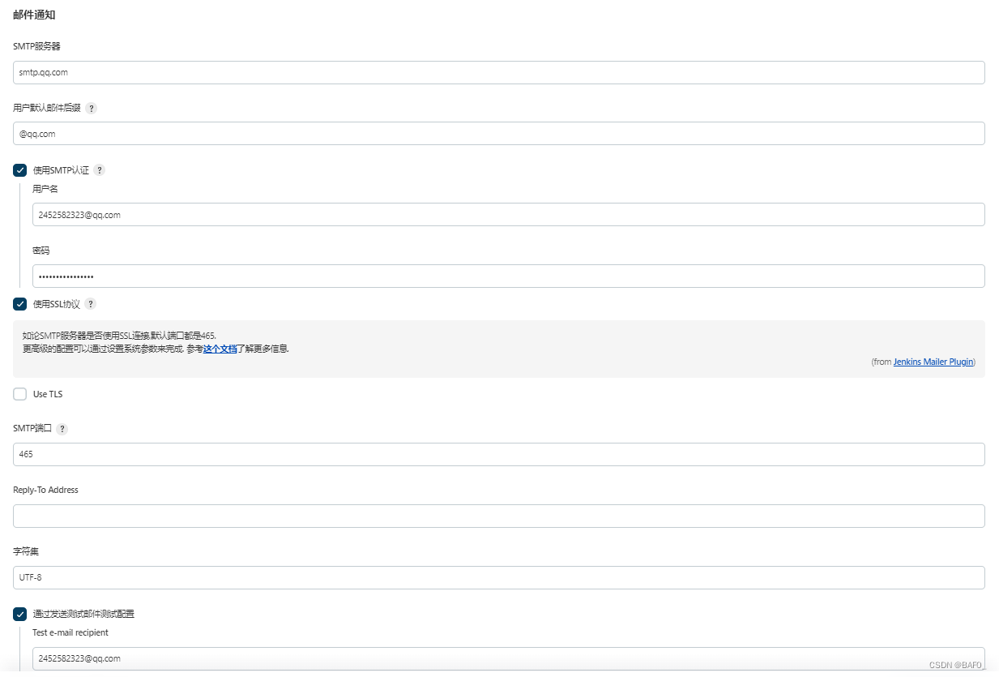Click help text mentioning default port 465
The image size is (999, 677).
(119, 335)
